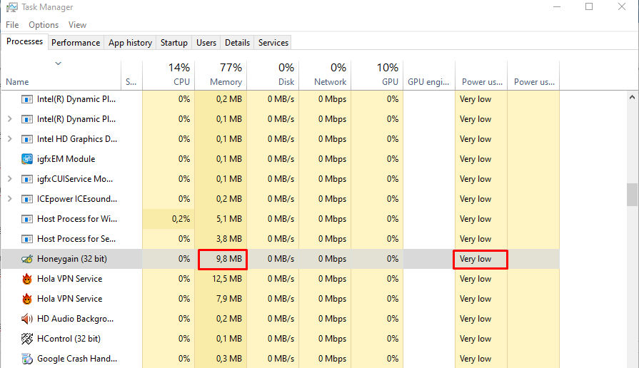639x368 pixels.
Task: Sort by the Network column header
Action: tap(325, 76)
